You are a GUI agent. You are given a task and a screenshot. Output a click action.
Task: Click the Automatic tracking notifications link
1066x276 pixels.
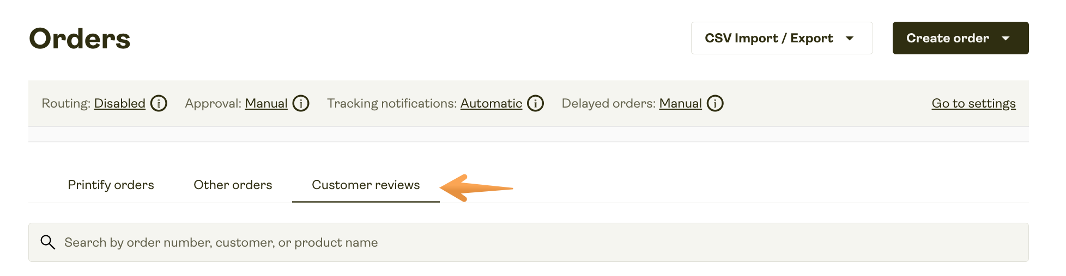coord(491,103)
